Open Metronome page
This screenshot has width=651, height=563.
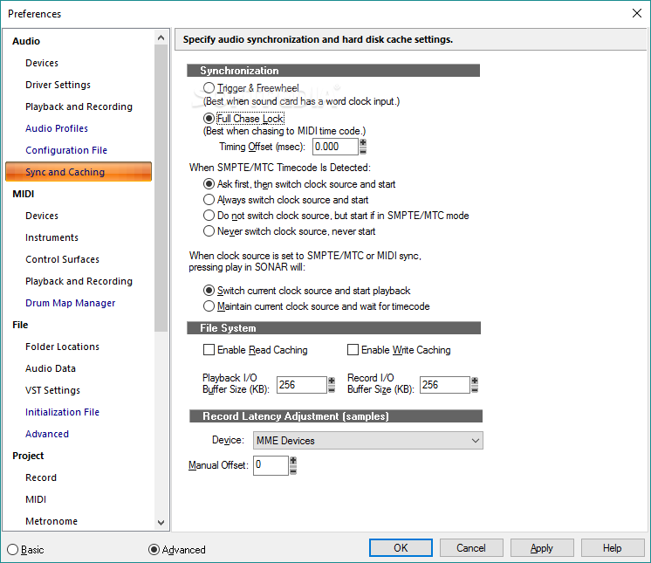point(51,521)
